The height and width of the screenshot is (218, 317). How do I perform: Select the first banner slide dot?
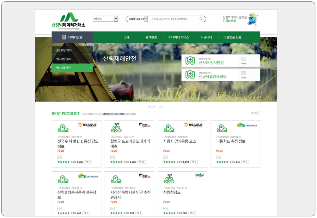(150, 107)
